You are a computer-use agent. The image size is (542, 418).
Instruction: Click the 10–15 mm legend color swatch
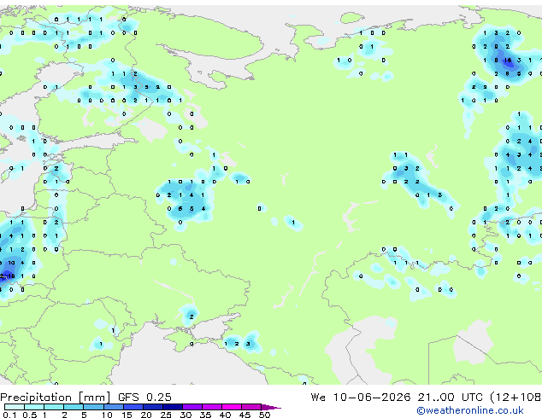click(x=113, y=407)
